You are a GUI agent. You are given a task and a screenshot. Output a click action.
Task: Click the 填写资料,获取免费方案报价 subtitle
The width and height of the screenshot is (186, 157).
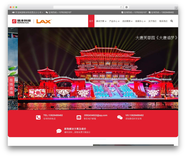pos(77,132)
